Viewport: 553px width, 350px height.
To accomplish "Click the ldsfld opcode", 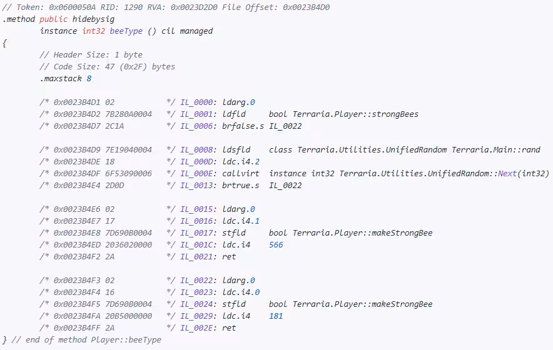I will 236,150.
